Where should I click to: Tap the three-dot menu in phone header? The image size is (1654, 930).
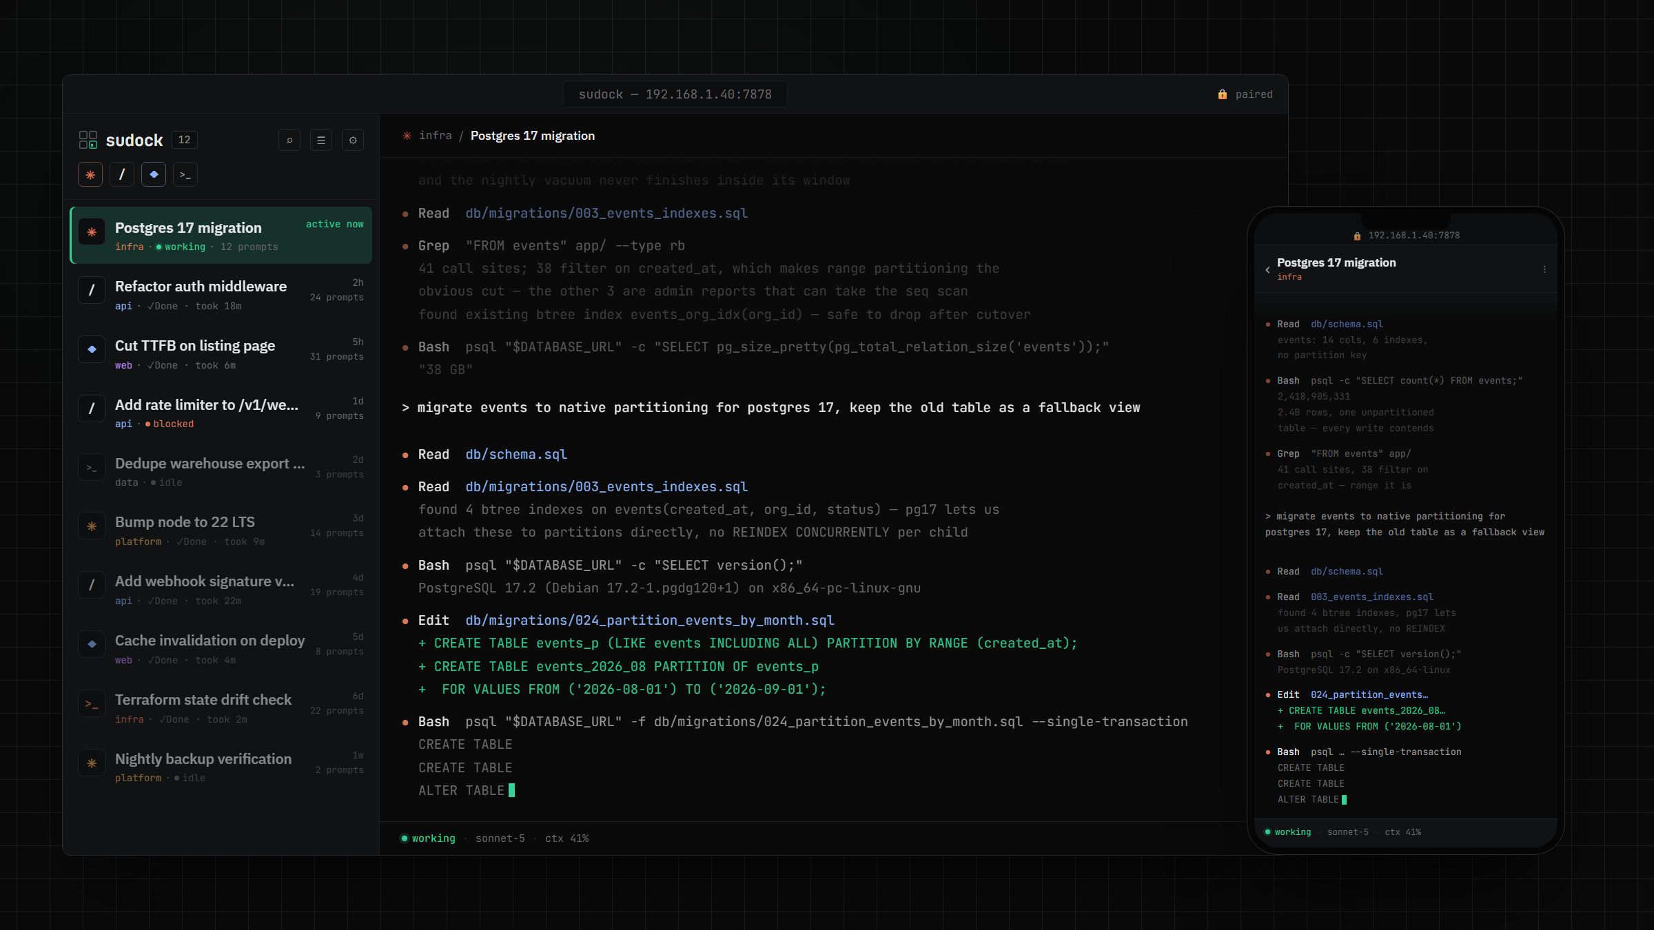coord(1544,269)
